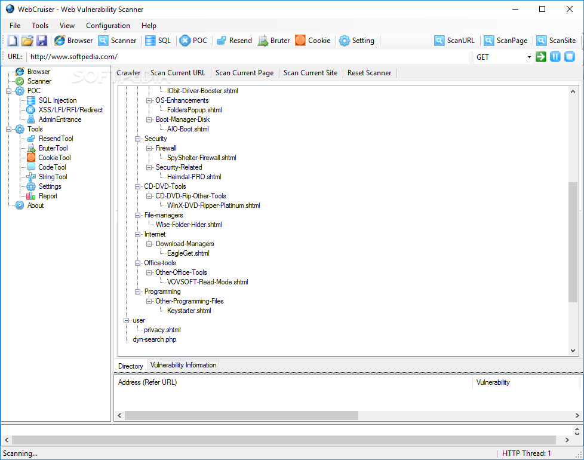Click the URL address input field
584x460 pixels.
[250, 57]
